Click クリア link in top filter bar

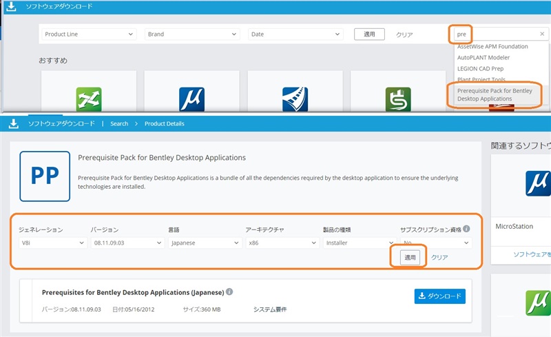tap(404, 34)
